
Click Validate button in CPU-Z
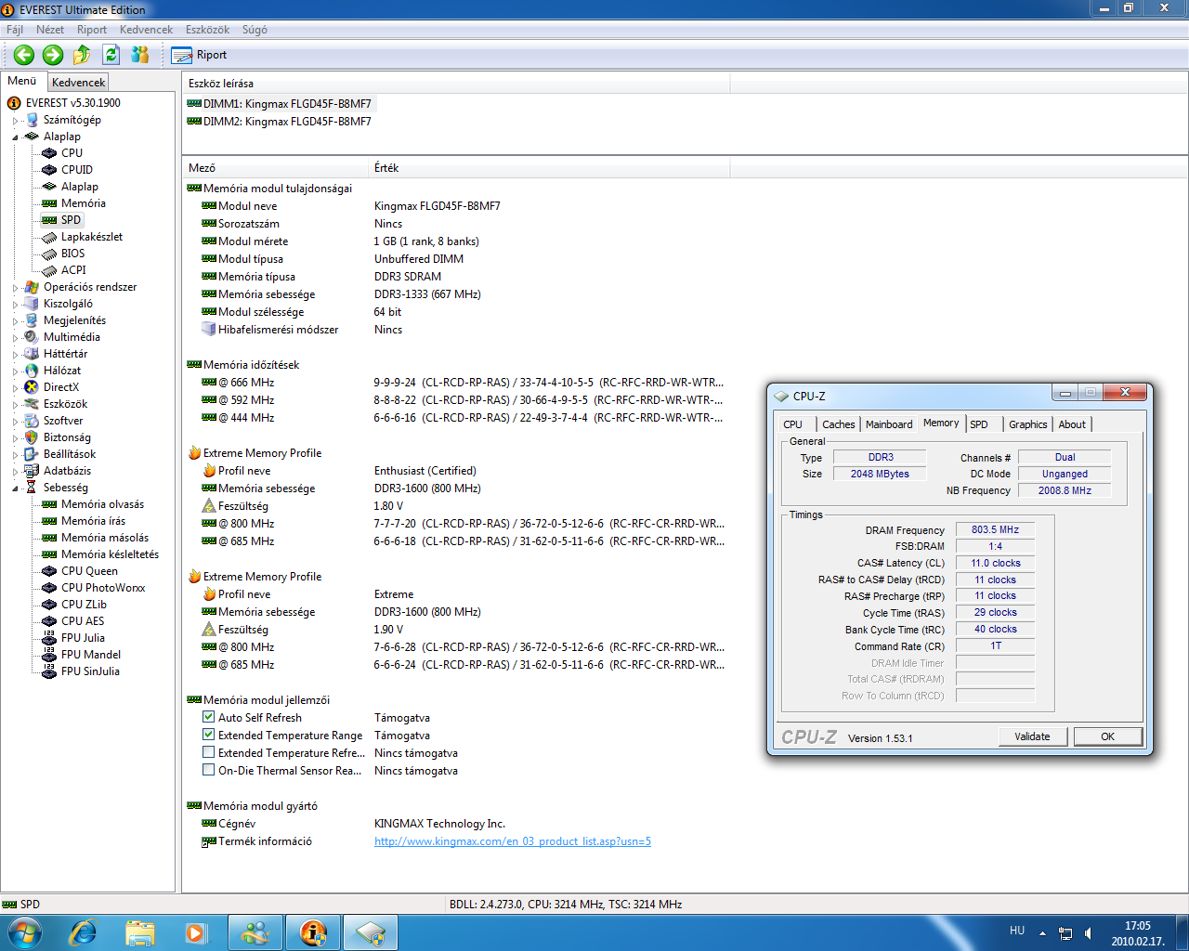1032,736
